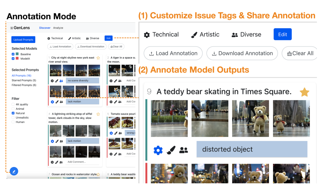Disable the Natural filter checkbox
The width and height of the screenshot is (321, 190).
(x=13, y=113)
